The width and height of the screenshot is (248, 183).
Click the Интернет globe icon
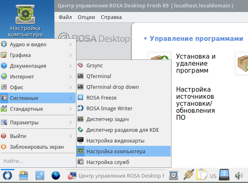[4, 76]
